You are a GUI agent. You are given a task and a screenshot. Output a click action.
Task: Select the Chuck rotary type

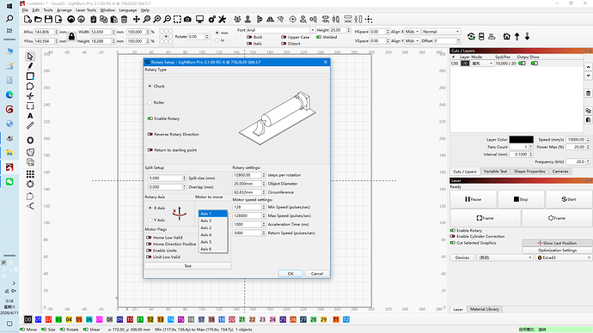click(x=150, y=86)
